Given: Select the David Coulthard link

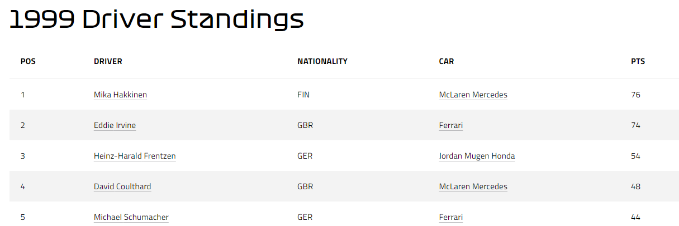Looking at the screenshot, I should click(122, 186).
